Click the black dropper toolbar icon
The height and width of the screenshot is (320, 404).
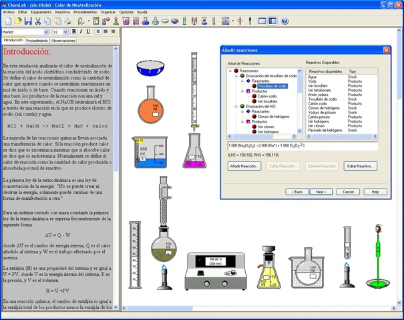tap(250, 21)
